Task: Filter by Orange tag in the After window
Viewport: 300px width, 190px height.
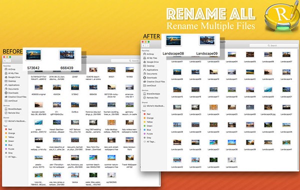Action: [x=148, y=118]
